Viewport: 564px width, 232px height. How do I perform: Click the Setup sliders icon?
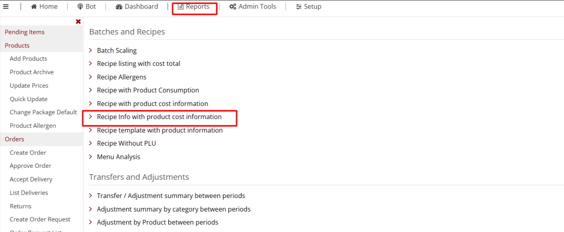tap(299, 7)
